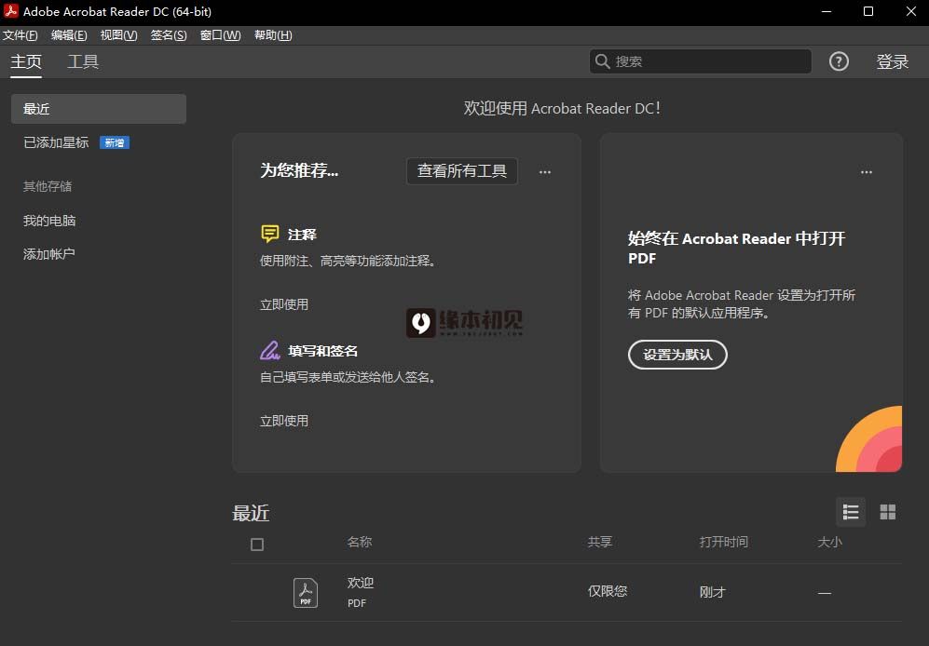This screenshot has width=929, height=646.
Task: Open the 文件(F) menu
Action: (20, 35)
